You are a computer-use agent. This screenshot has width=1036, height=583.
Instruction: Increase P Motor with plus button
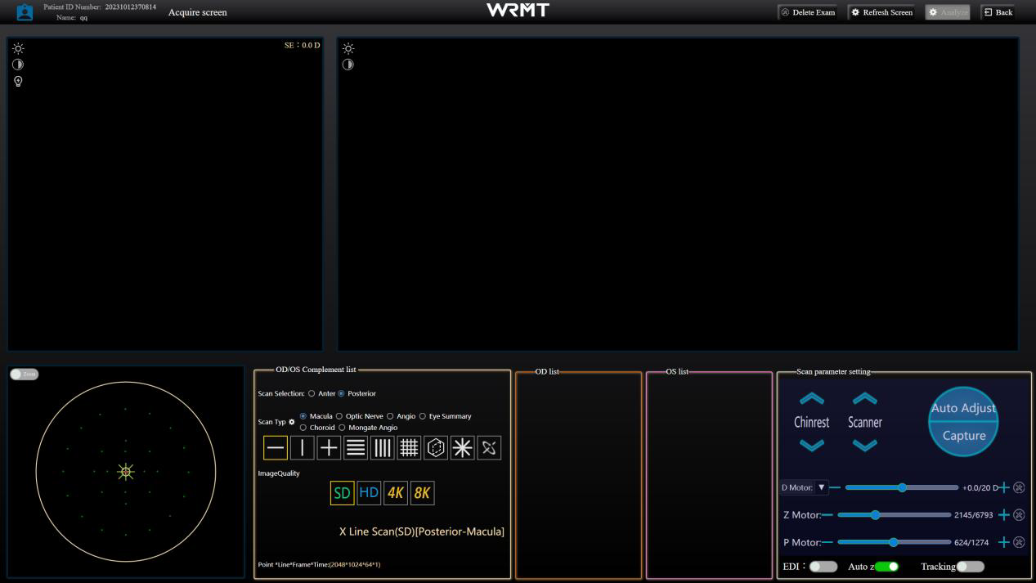[1004, 542]
